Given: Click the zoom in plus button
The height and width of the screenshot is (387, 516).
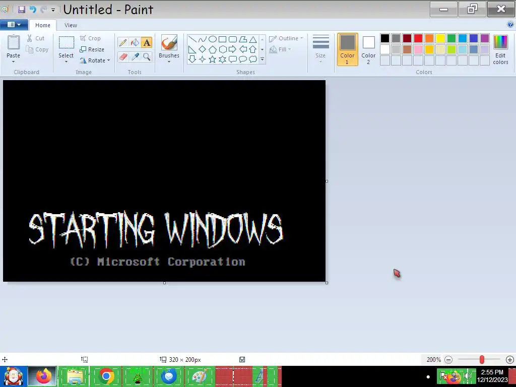Looking at the screenshot, I should 510,360.
